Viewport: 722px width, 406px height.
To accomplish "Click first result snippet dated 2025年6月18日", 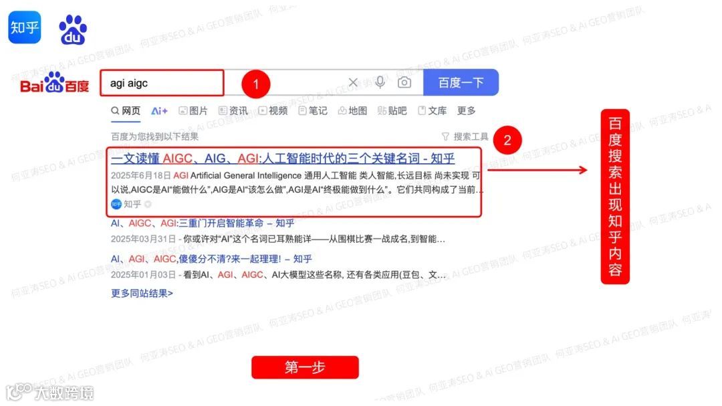I will coord(297,183).
